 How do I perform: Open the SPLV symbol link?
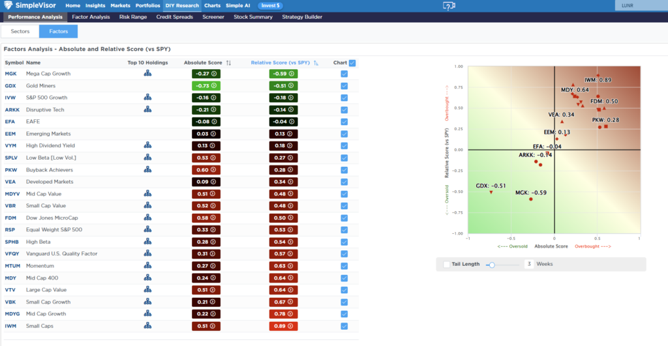[x=11, y=158]
